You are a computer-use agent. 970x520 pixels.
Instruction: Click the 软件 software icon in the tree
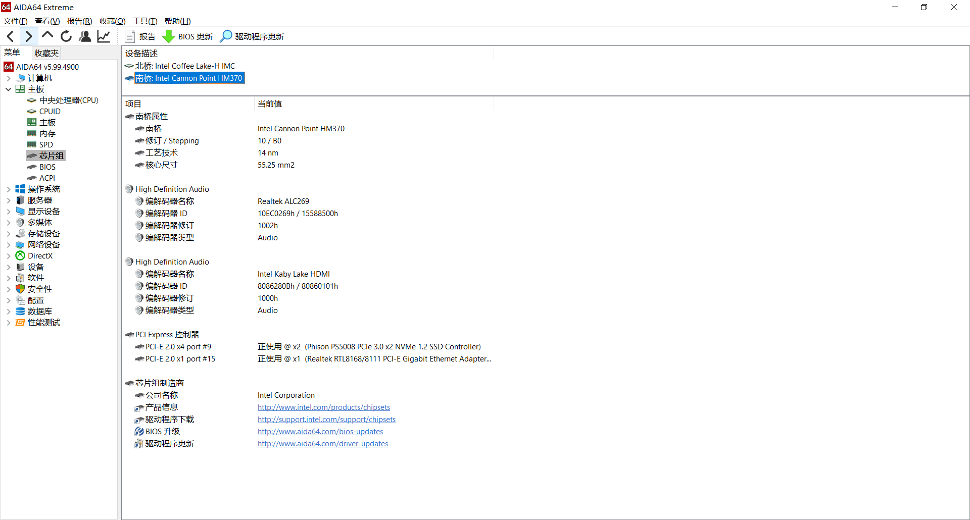[20, 278]
